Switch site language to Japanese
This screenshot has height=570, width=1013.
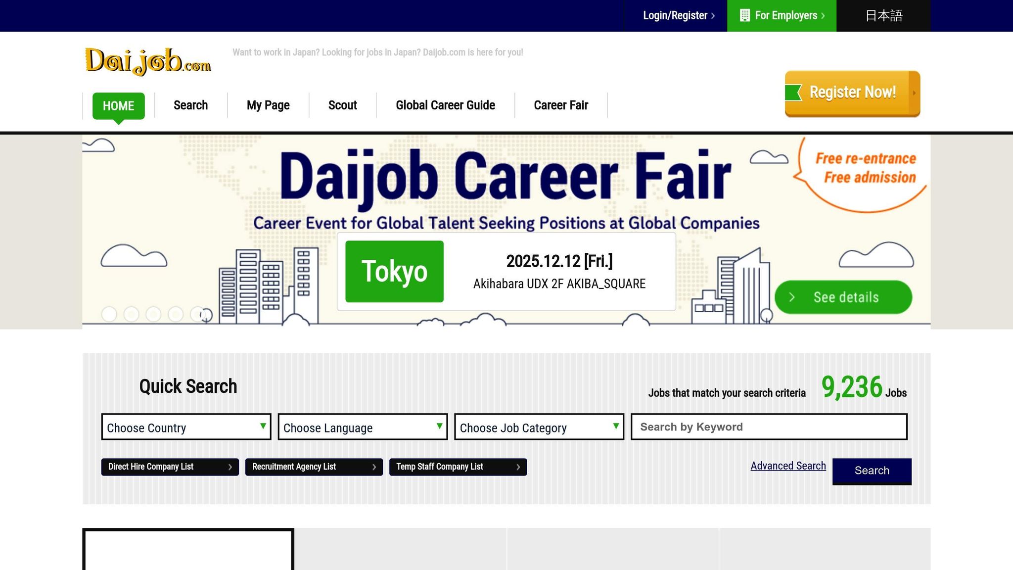pos(884,15)
